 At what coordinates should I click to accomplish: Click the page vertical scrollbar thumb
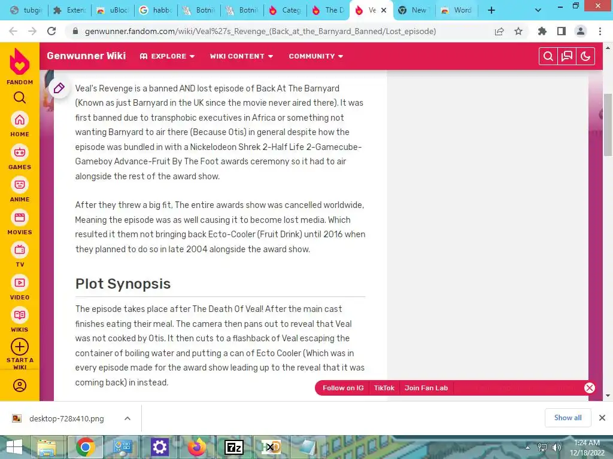[608, 125]
